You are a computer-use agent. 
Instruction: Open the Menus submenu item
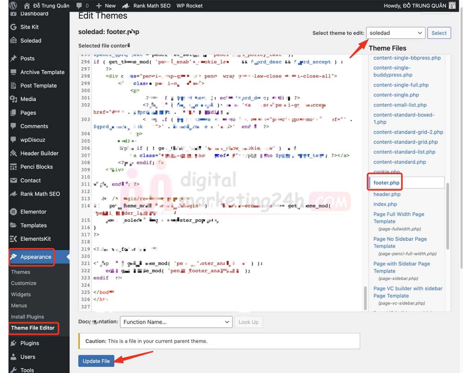tap(19, 305)
